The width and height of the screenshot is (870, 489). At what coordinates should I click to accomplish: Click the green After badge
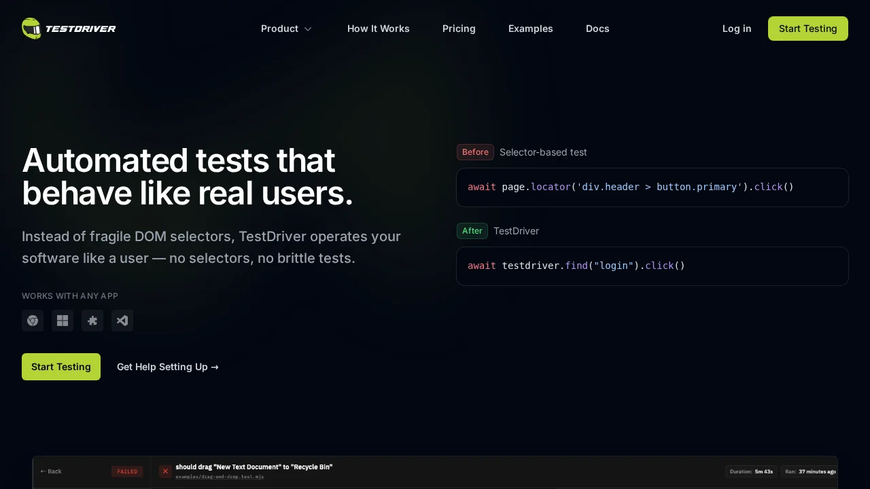point(472,231)
